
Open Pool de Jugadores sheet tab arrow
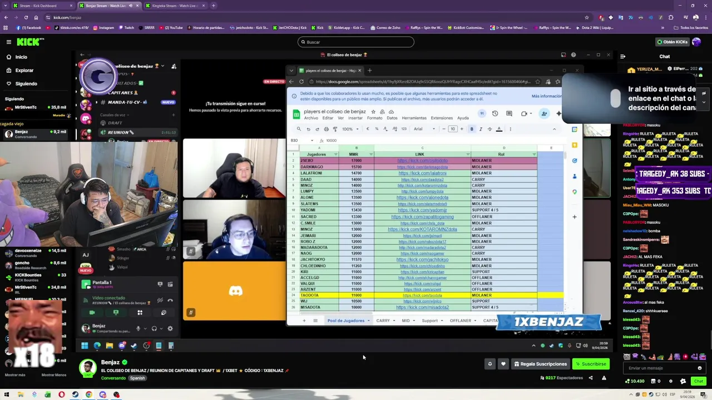click(368, 321)
